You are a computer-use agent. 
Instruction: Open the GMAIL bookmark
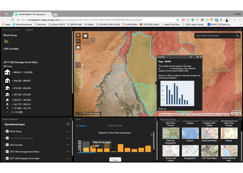tap(89, 25)
